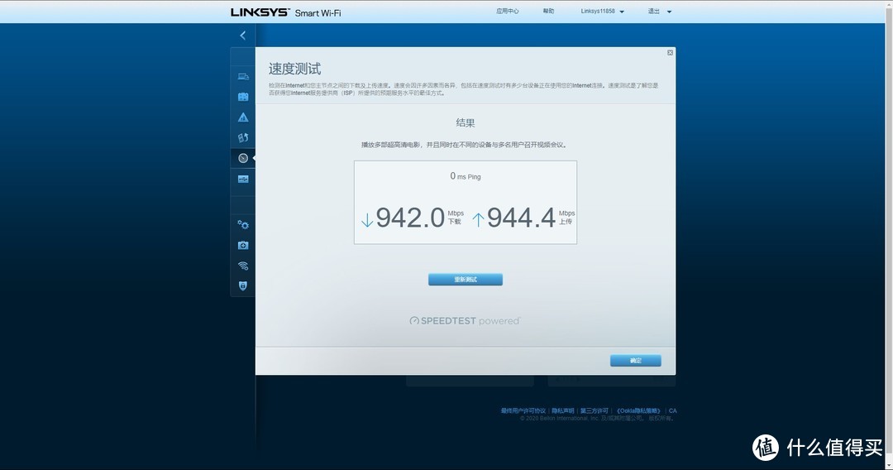
Task: Open the 第三方许可 footer link
Action: point(594,410)
